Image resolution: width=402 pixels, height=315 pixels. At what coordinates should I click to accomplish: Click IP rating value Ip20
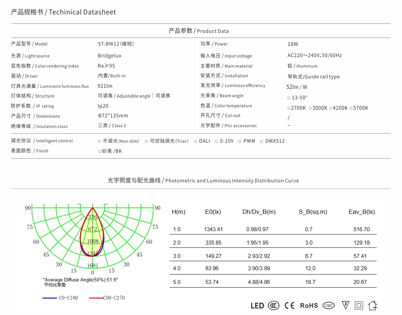tap(103, 106)
